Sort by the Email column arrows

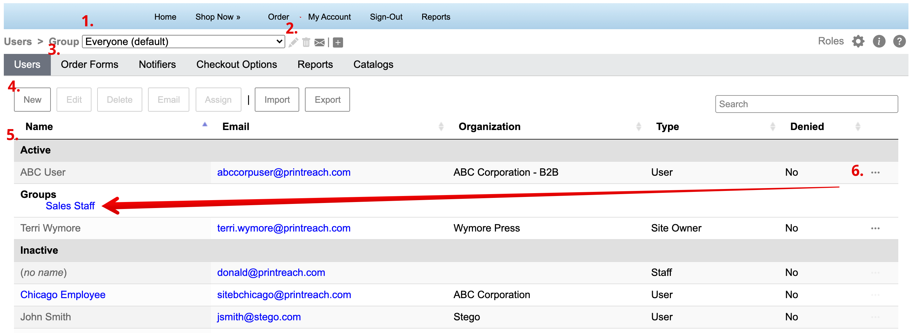[x=441, y=127]
